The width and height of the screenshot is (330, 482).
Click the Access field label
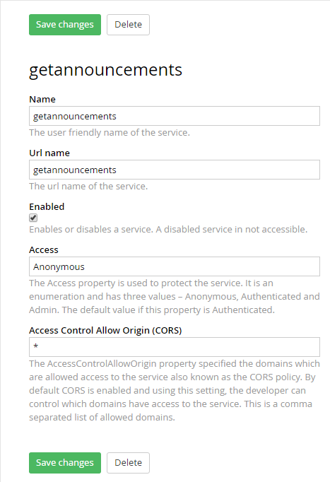click(44, 250)
